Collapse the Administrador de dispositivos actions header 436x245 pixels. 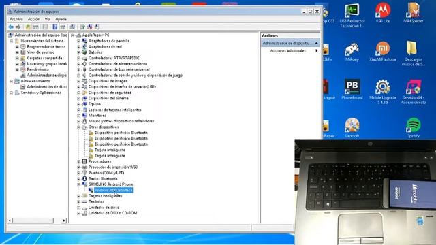click(316, 44)
